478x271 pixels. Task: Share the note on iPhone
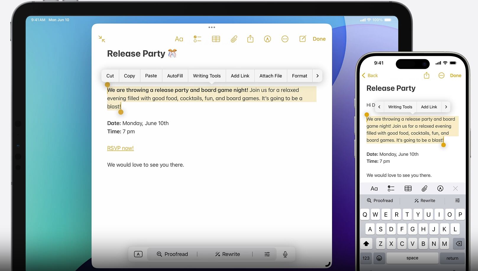[427, 75]
